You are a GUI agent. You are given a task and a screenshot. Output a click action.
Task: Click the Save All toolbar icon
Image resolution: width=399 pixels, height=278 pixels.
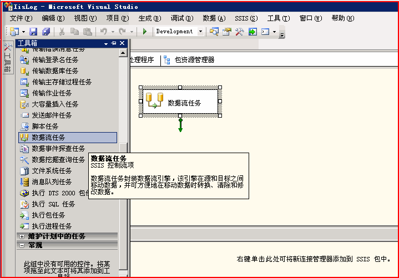pos(46,32)
